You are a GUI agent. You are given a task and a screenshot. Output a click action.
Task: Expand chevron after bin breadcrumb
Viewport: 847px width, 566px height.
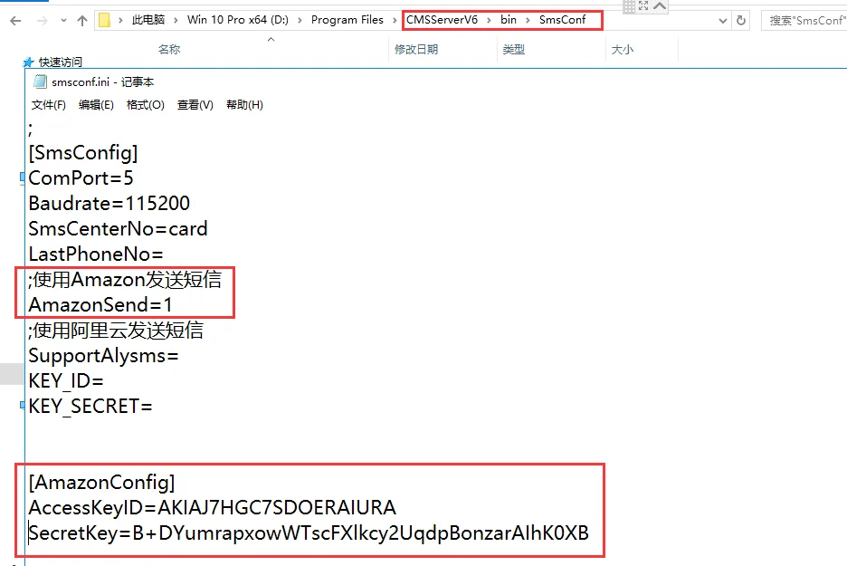tap(528, 21)
